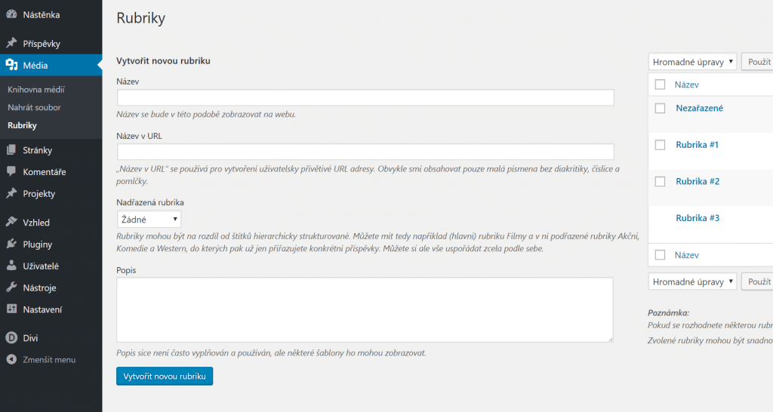Viewport: 773px width, 412px height.
Task: Click the Vytvořit novou rubriku button
Action: point(165,376)
